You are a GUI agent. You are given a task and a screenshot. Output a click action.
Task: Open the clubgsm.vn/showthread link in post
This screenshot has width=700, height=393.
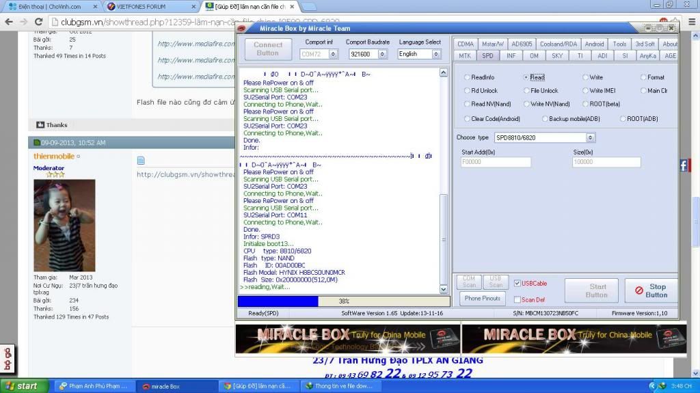tap(186, 174)
